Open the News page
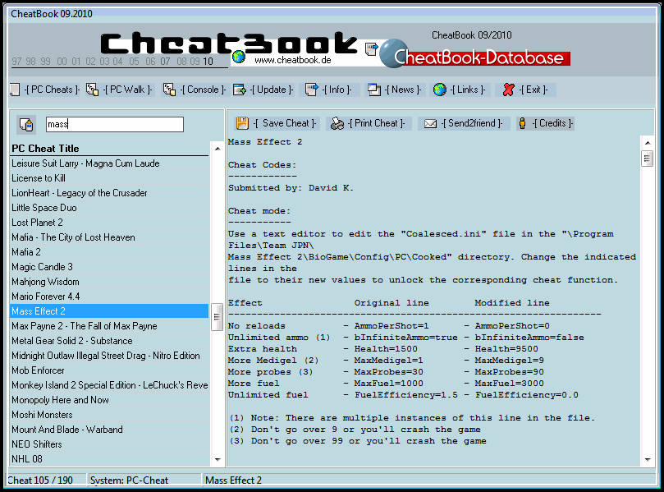This screenshot has height=492, width=664. point(403,90)
